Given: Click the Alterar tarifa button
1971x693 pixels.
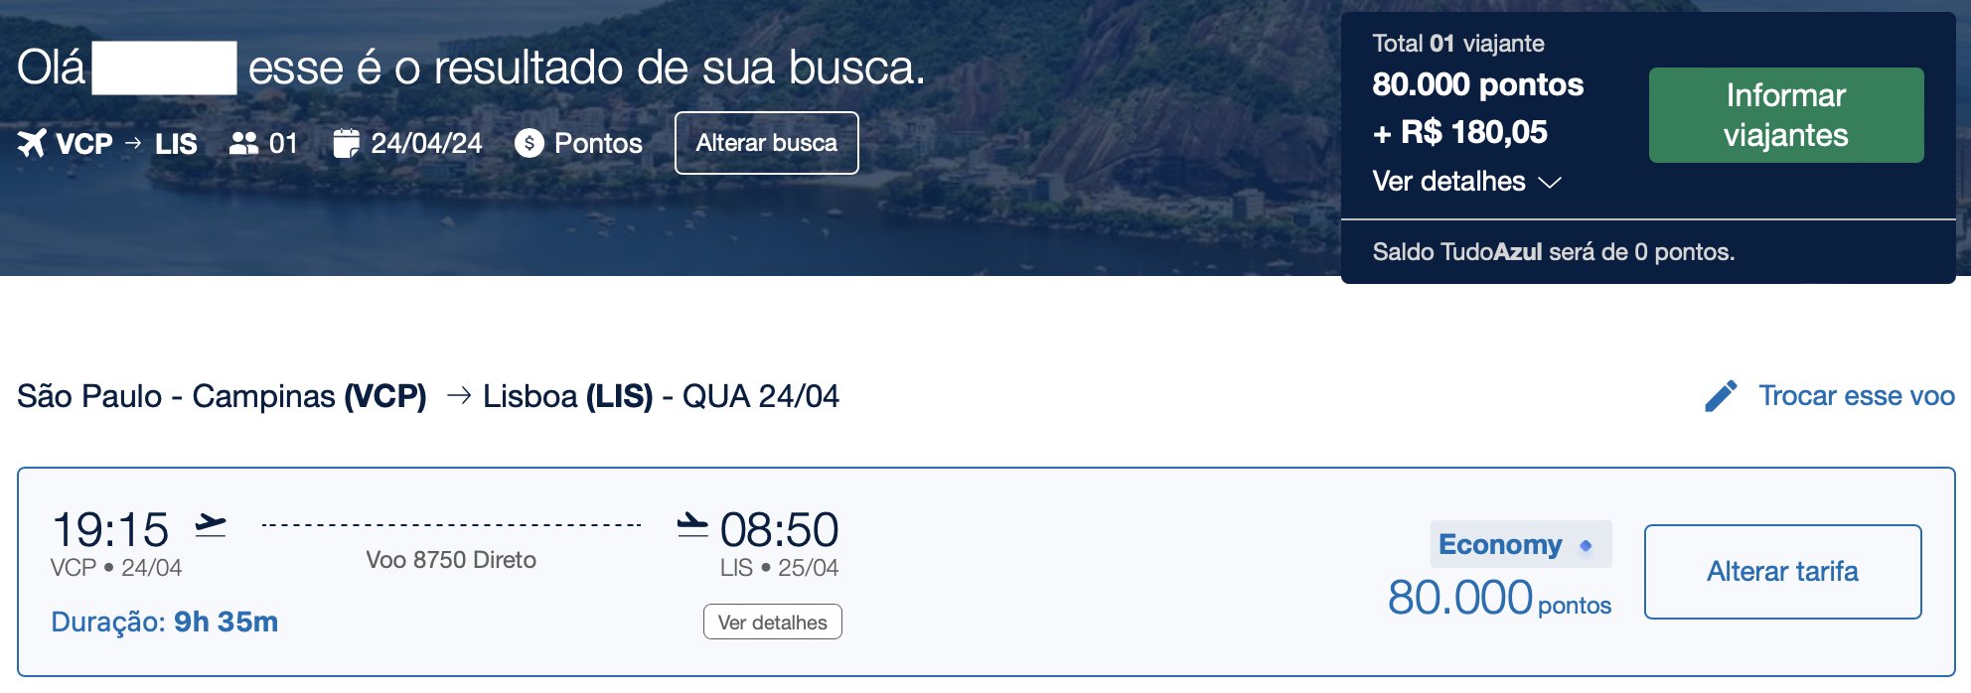Looking at the screenshot, I should click(1782, 572).
